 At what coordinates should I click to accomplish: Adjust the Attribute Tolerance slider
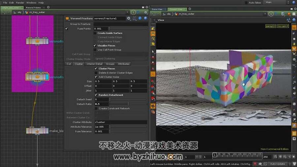tap(128, 127)
